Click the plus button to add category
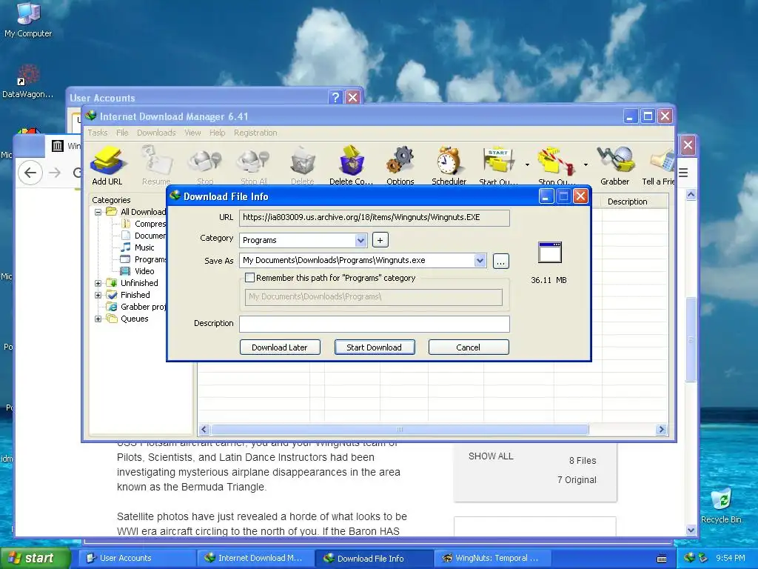The height and width of the screenshot is (569, 758). point(380,240)
